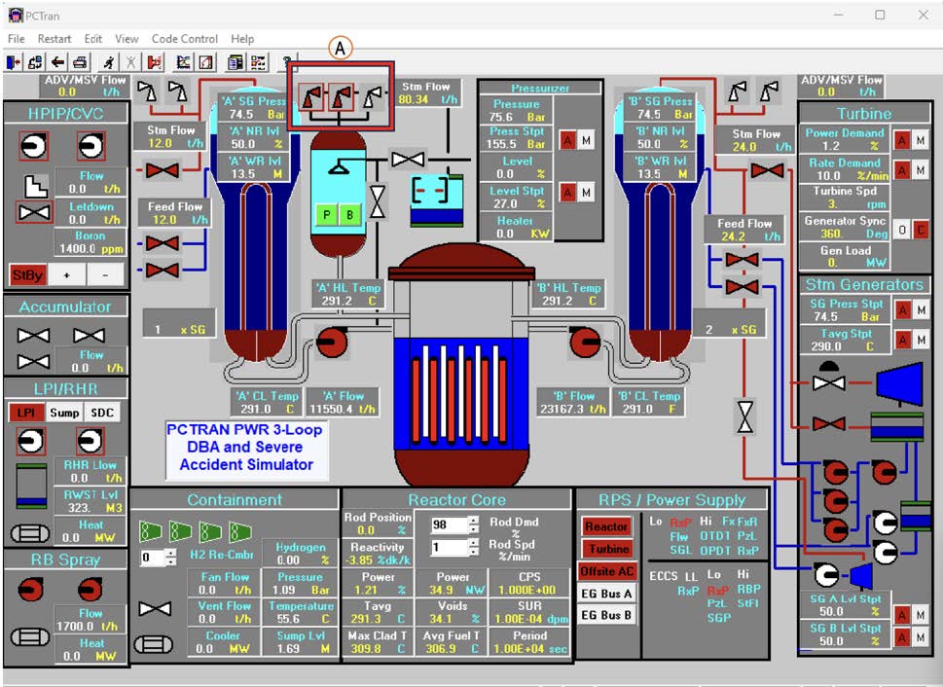
Task: Click the Rod Demand value input field
Action: pos(450,524)
